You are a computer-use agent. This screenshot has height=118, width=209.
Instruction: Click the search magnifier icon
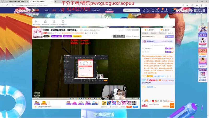[x=138, y=10]
